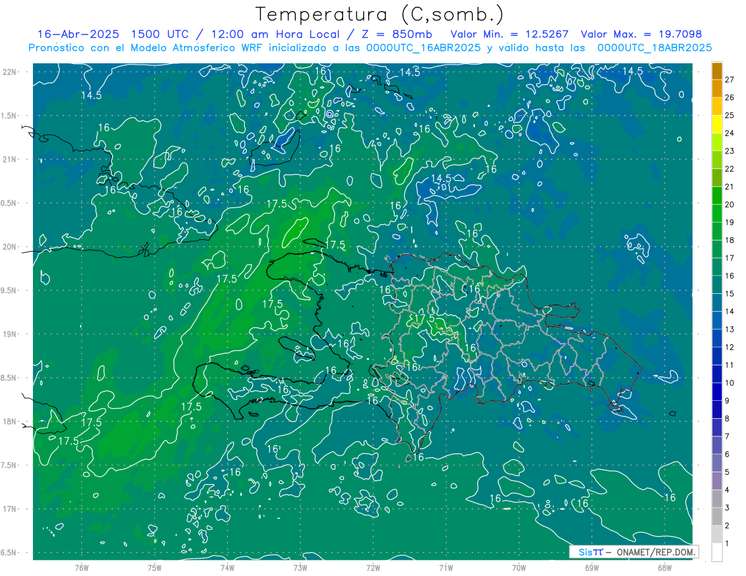
Task: Click the '69W' longitude axis label
Action: 592,567
